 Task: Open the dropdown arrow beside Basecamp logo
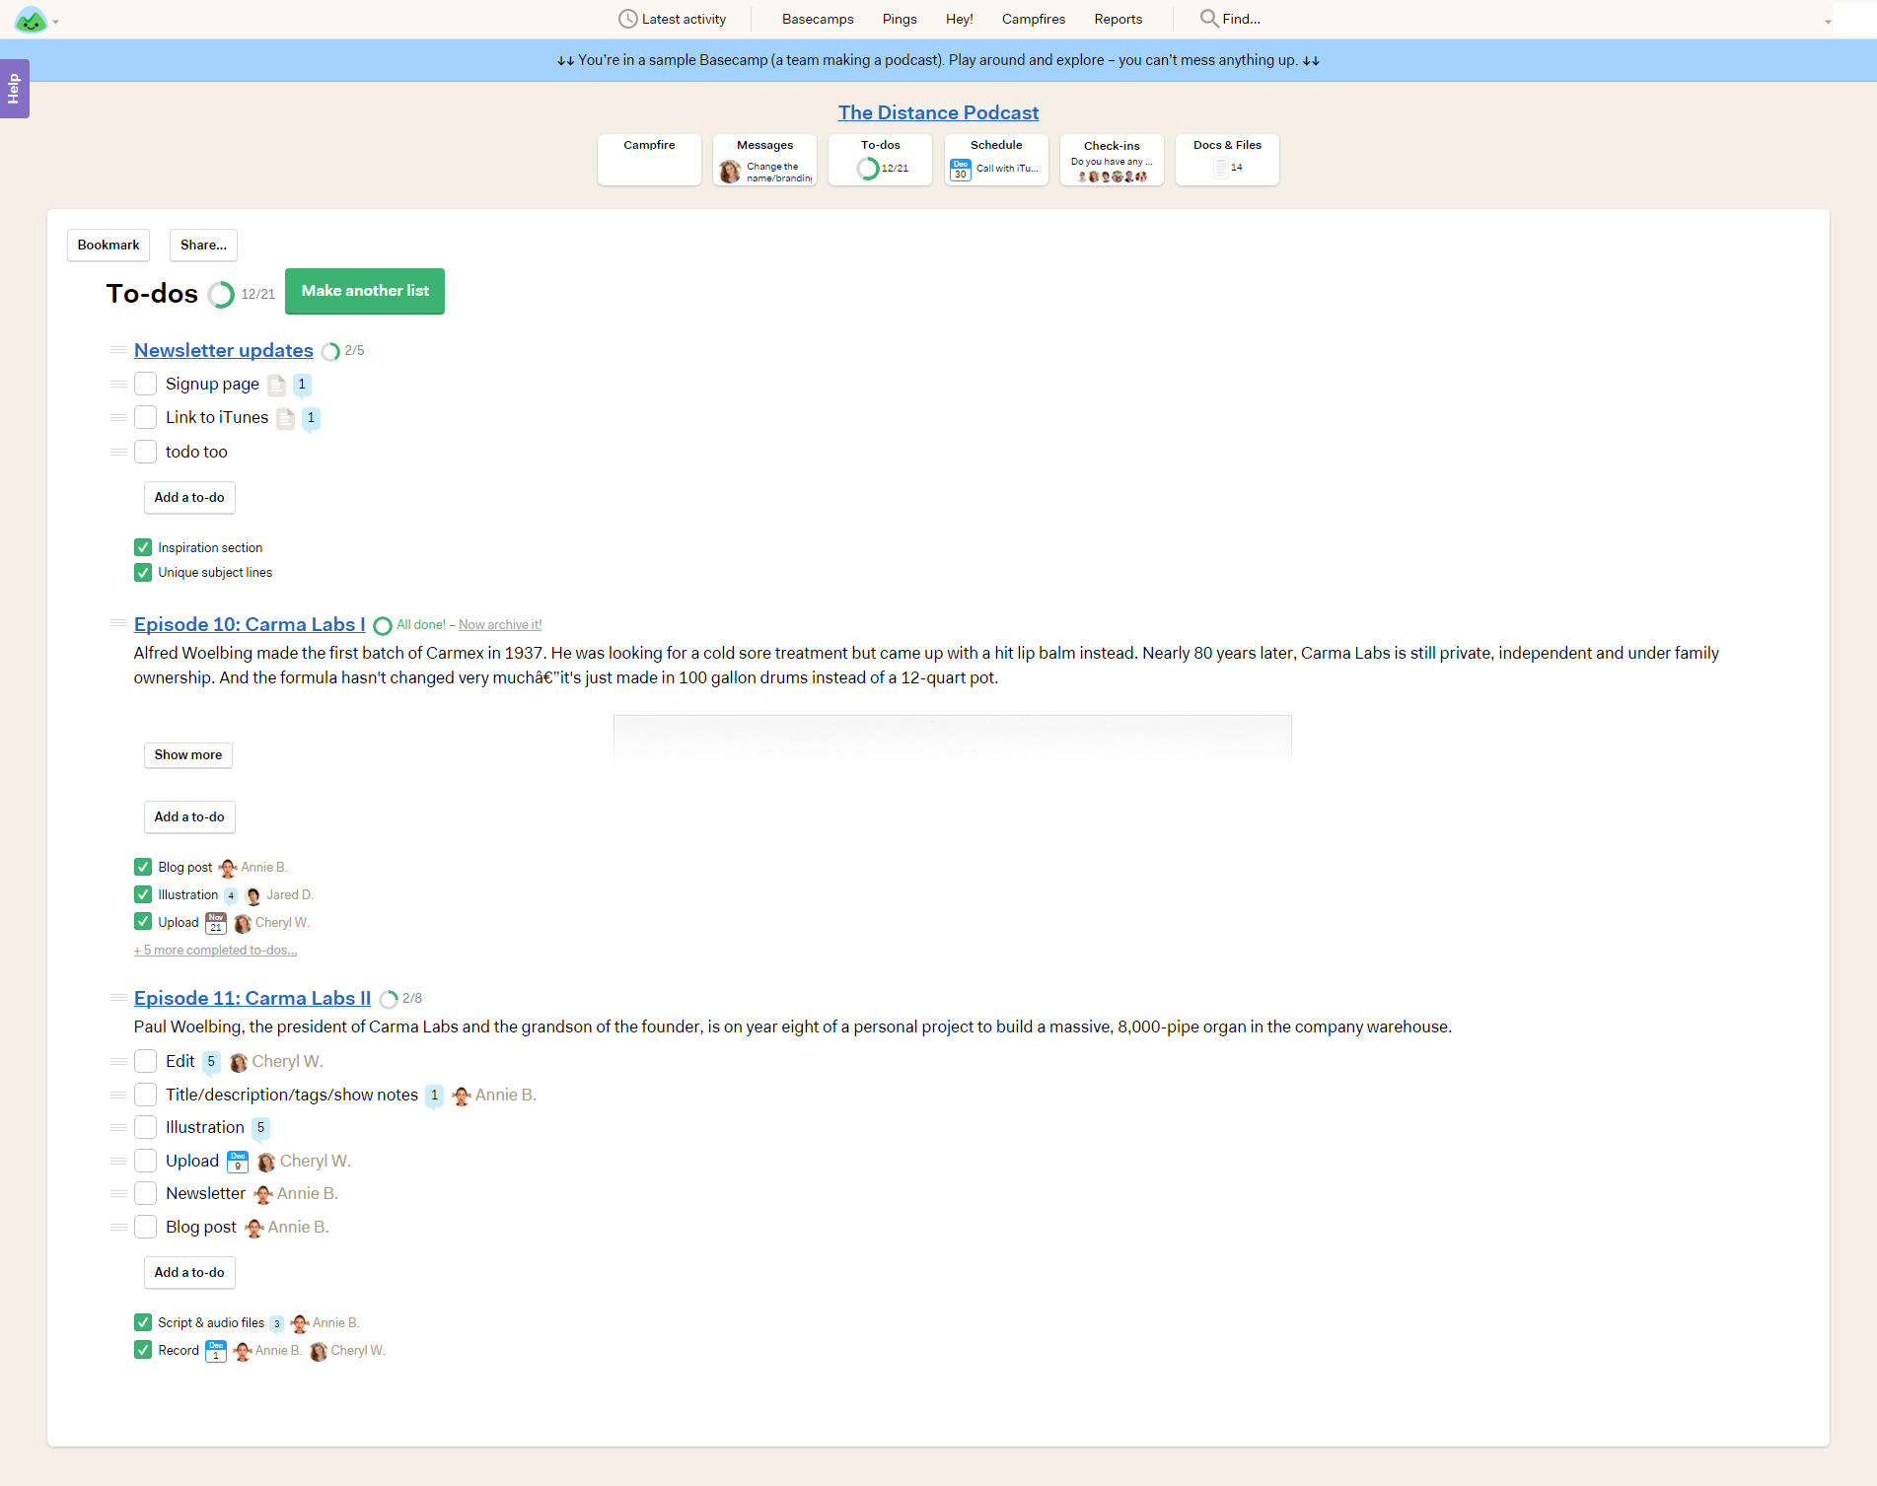coord(56,22)
